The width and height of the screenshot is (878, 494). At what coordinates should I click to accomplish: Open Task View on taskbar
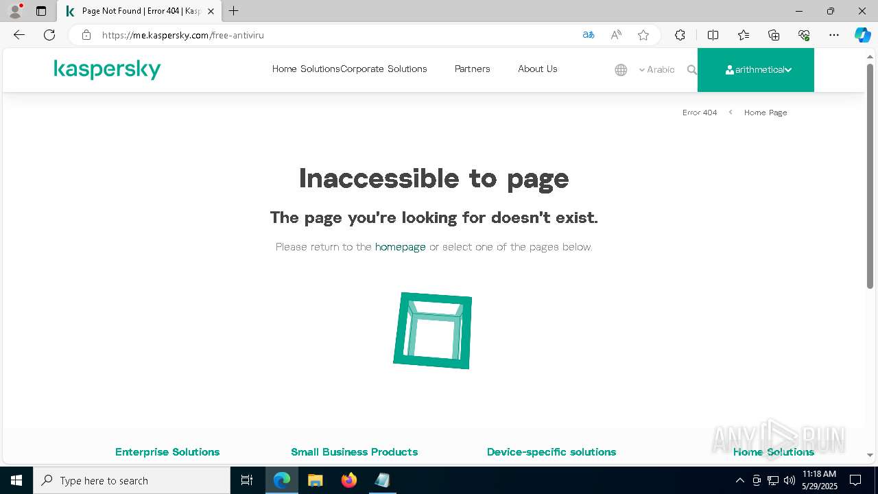[247, 480]
